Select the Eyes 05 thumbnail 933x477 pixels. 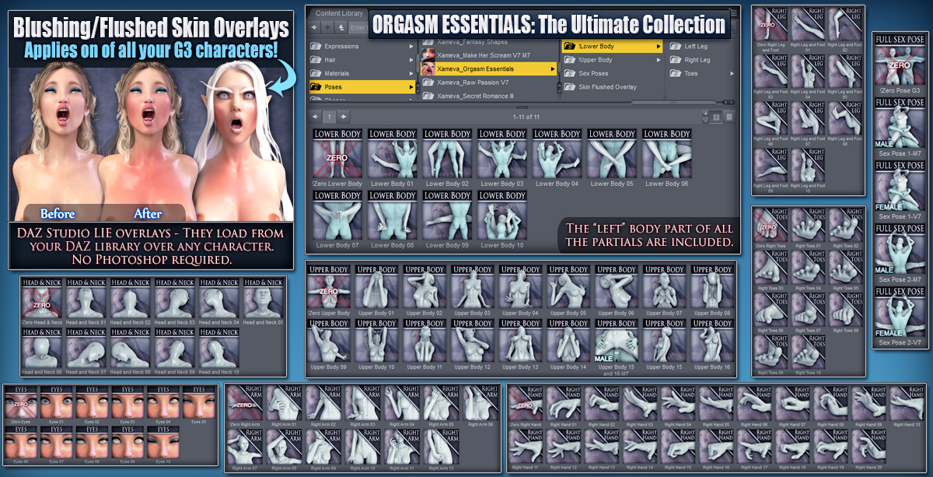click(199, 404)
